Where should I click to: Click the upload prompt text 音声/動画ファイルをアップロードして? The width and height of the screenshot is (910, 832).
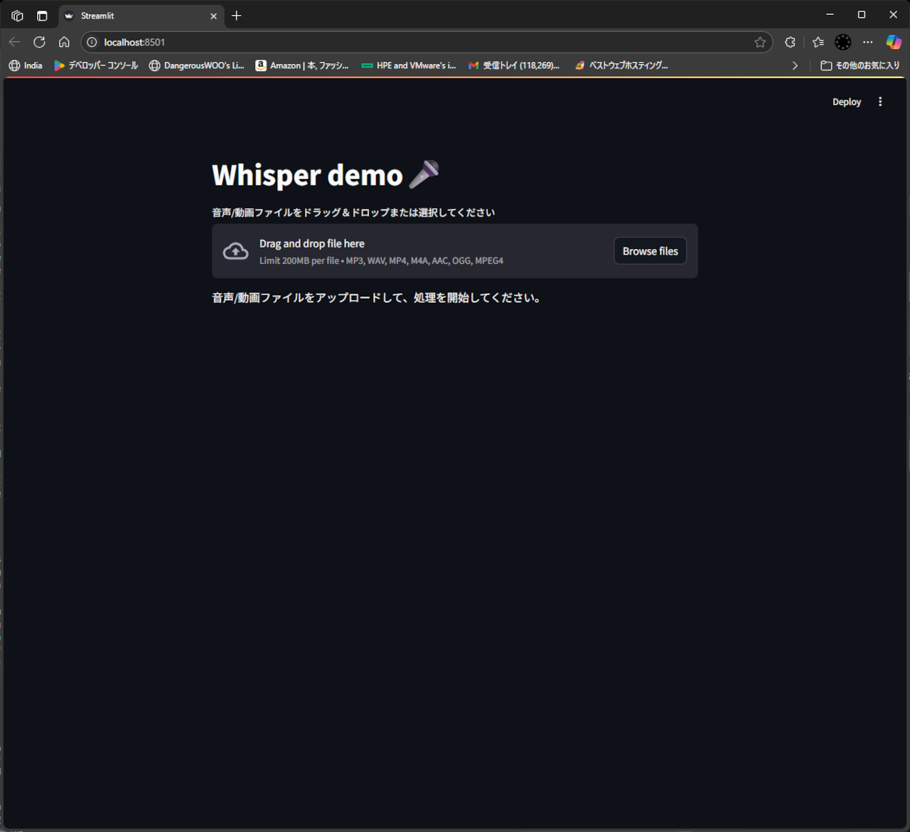pyautogui.click(x=377, y=298)
